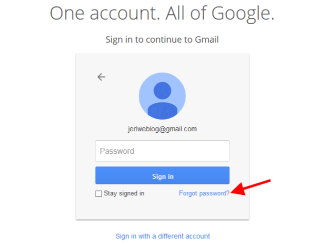
Task: Click the "Password" placeholder text
Action: pos(117,151)
